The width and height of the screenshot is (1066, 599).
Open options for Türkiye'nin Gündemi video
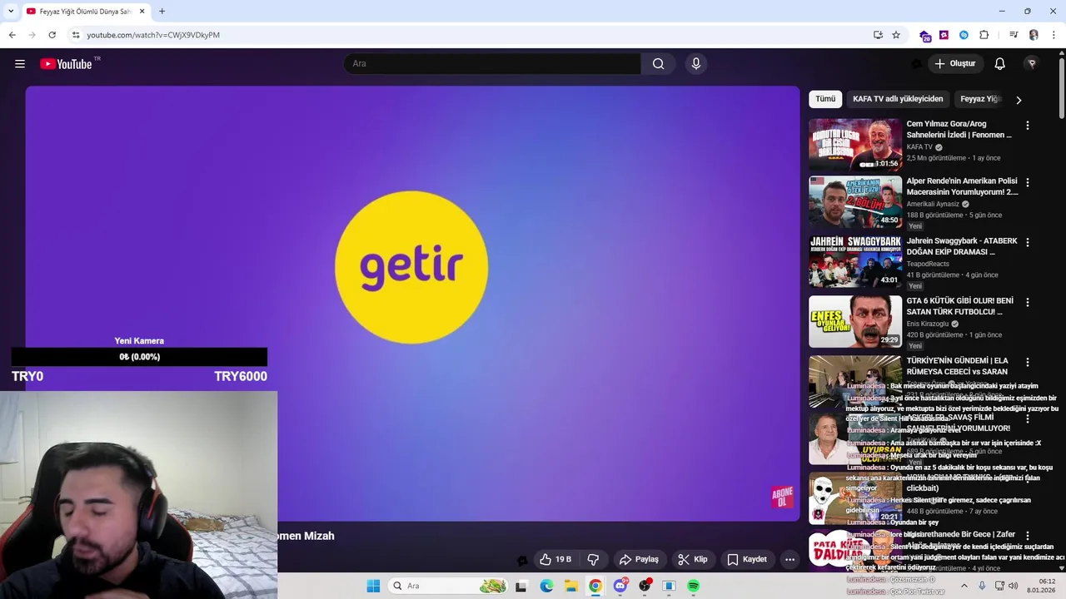tap(1027, 362)
